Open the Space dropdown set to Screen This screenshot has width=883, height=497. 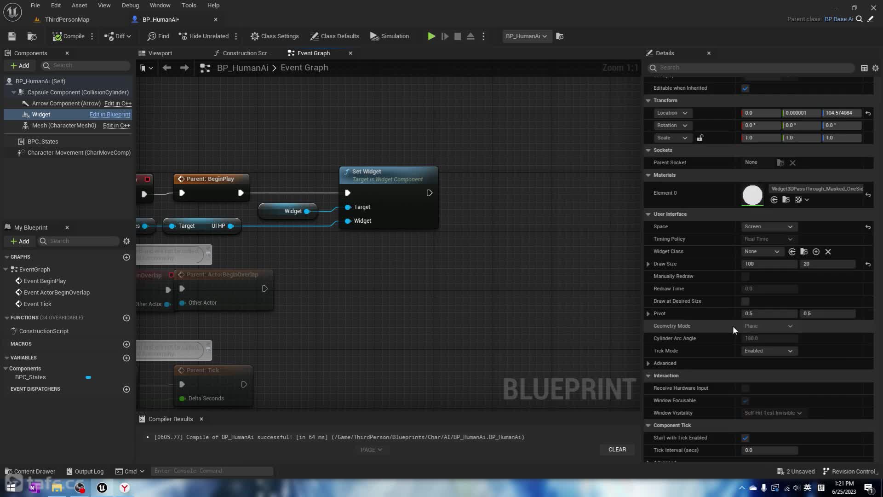(x=768, y=227)
